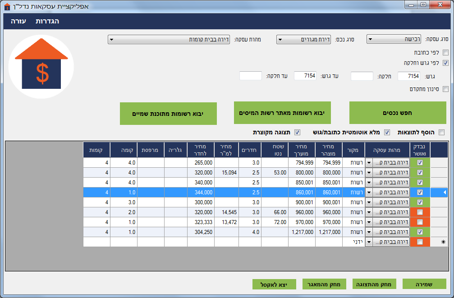This screenshot has height=298, width=454.
Task: Open מהות עסקה dropdown in 794,999 row
Action: [x=369, y=163]
